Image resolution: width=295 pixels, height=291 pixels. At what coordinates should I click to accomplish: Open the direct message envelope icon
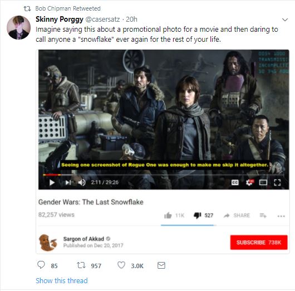(161, 265)
